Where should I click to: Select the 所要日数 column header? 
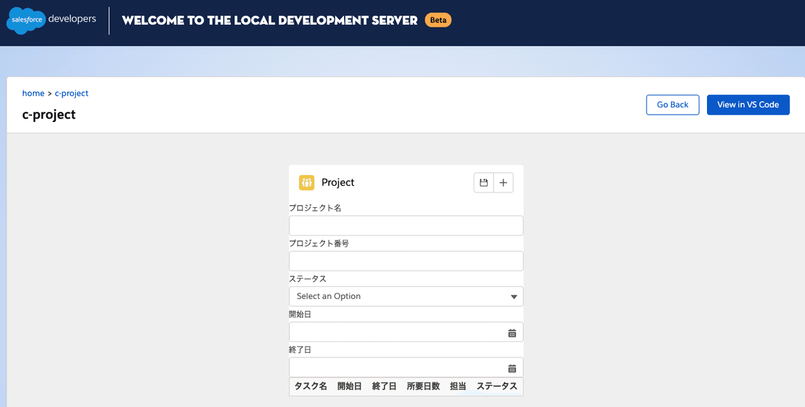(x=423, y=386)
